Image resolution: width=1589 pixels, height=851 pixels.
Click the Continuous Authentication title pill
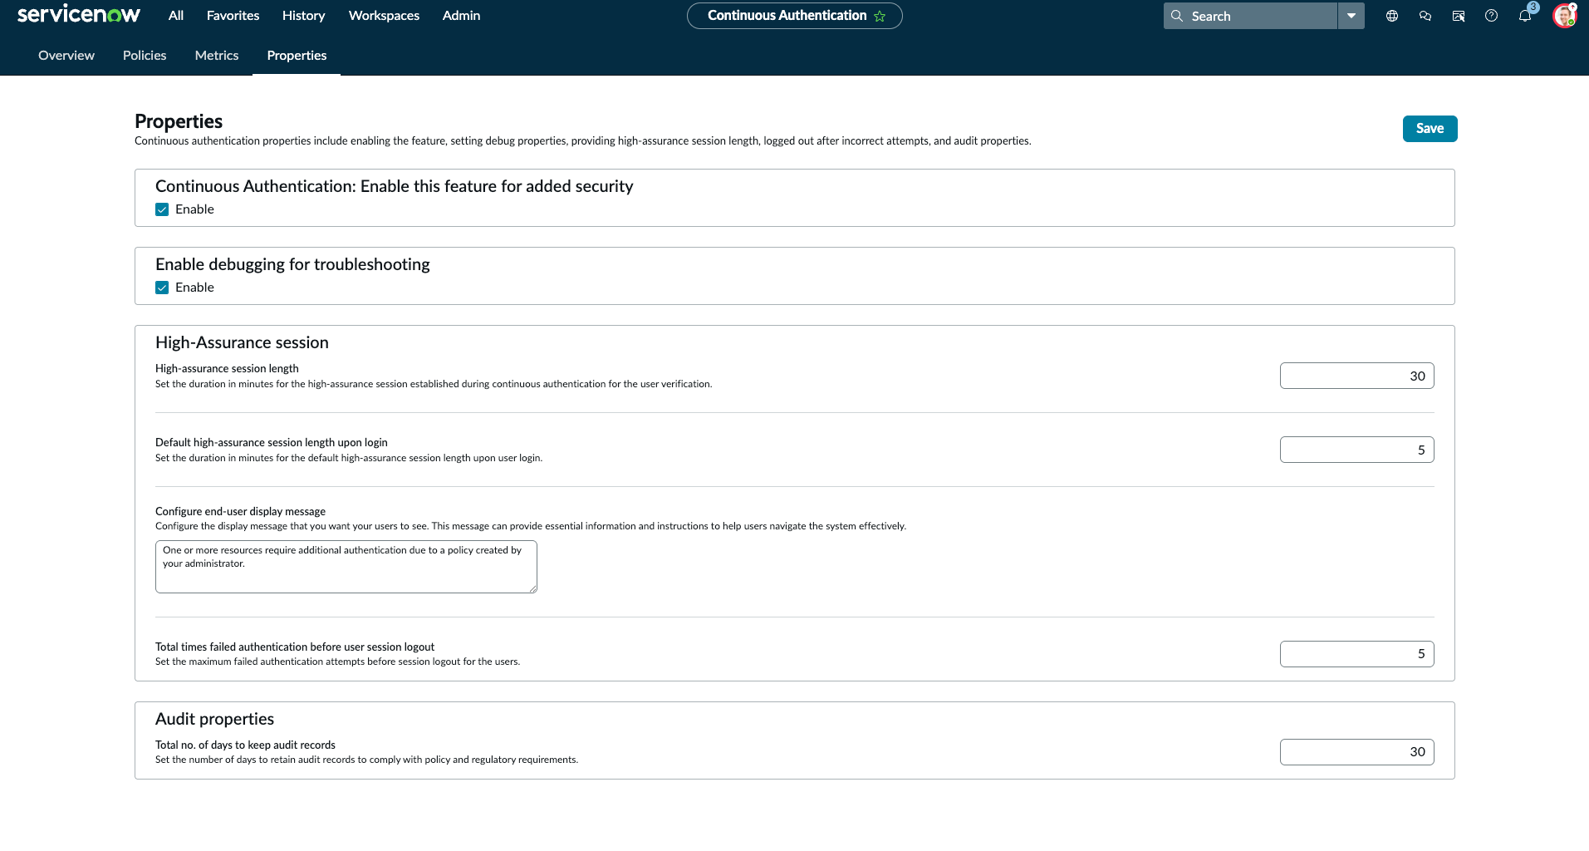[x=795, y=16]
